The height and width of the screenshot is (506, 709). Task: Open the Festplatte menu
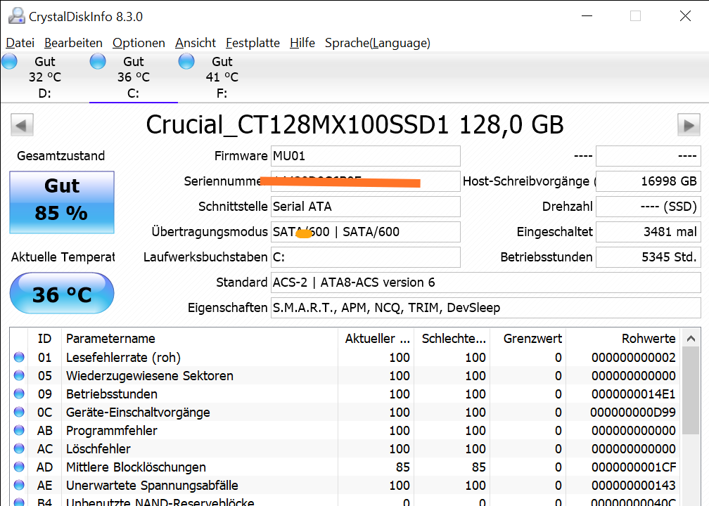pyautogui.click(x=253, y=43)
